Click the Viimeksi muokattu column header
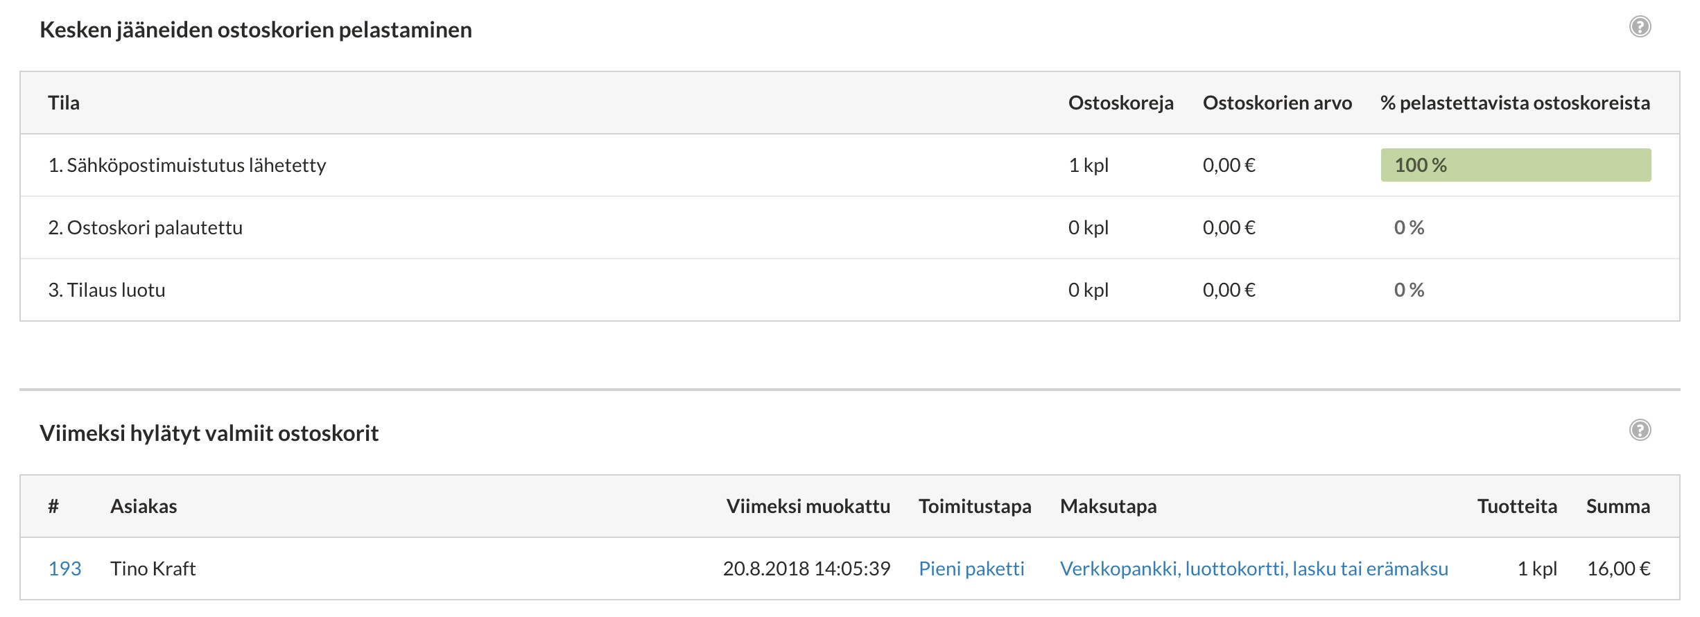The width and height of the screenshot is (1700, 617). click(808, 506)
